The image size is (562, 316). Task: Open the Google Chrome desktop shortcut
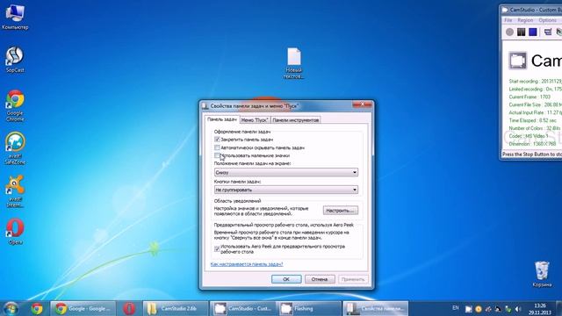(15, 105)
